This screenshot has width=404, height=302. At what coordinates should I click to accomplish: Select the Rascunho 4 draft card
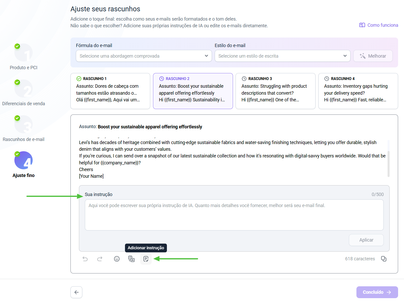[358, 91]
